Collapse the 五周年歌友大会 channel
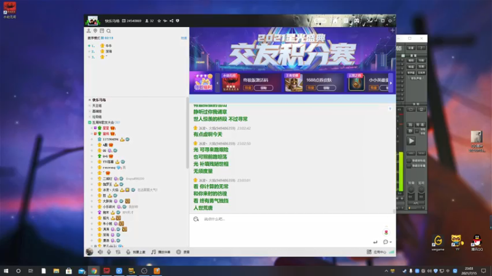 (90, 122)
